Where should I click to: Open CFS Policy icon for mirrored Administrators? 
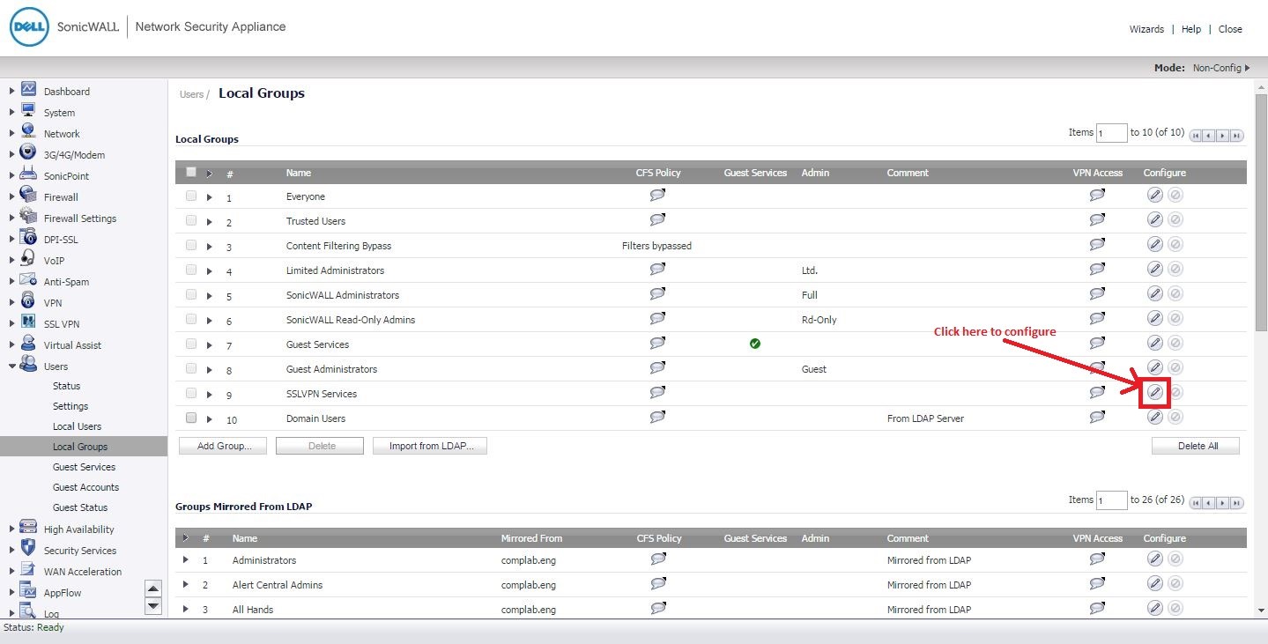(x=657, y=559)
